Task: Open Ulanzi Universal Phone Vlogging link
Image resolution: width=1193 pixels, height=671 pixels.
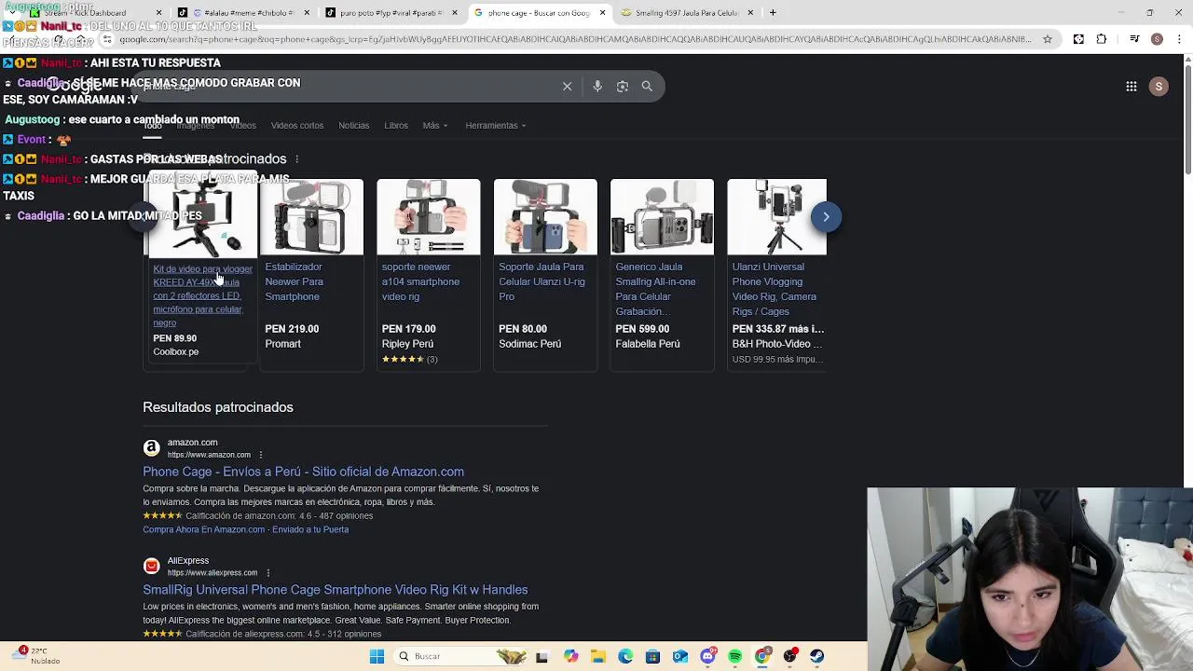Action: (x=775, y=289)
